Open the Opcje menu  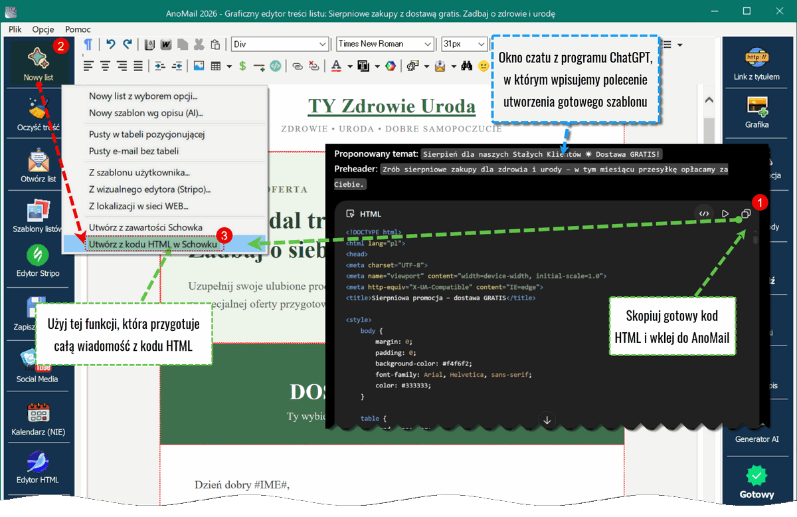tap(43, 29)
